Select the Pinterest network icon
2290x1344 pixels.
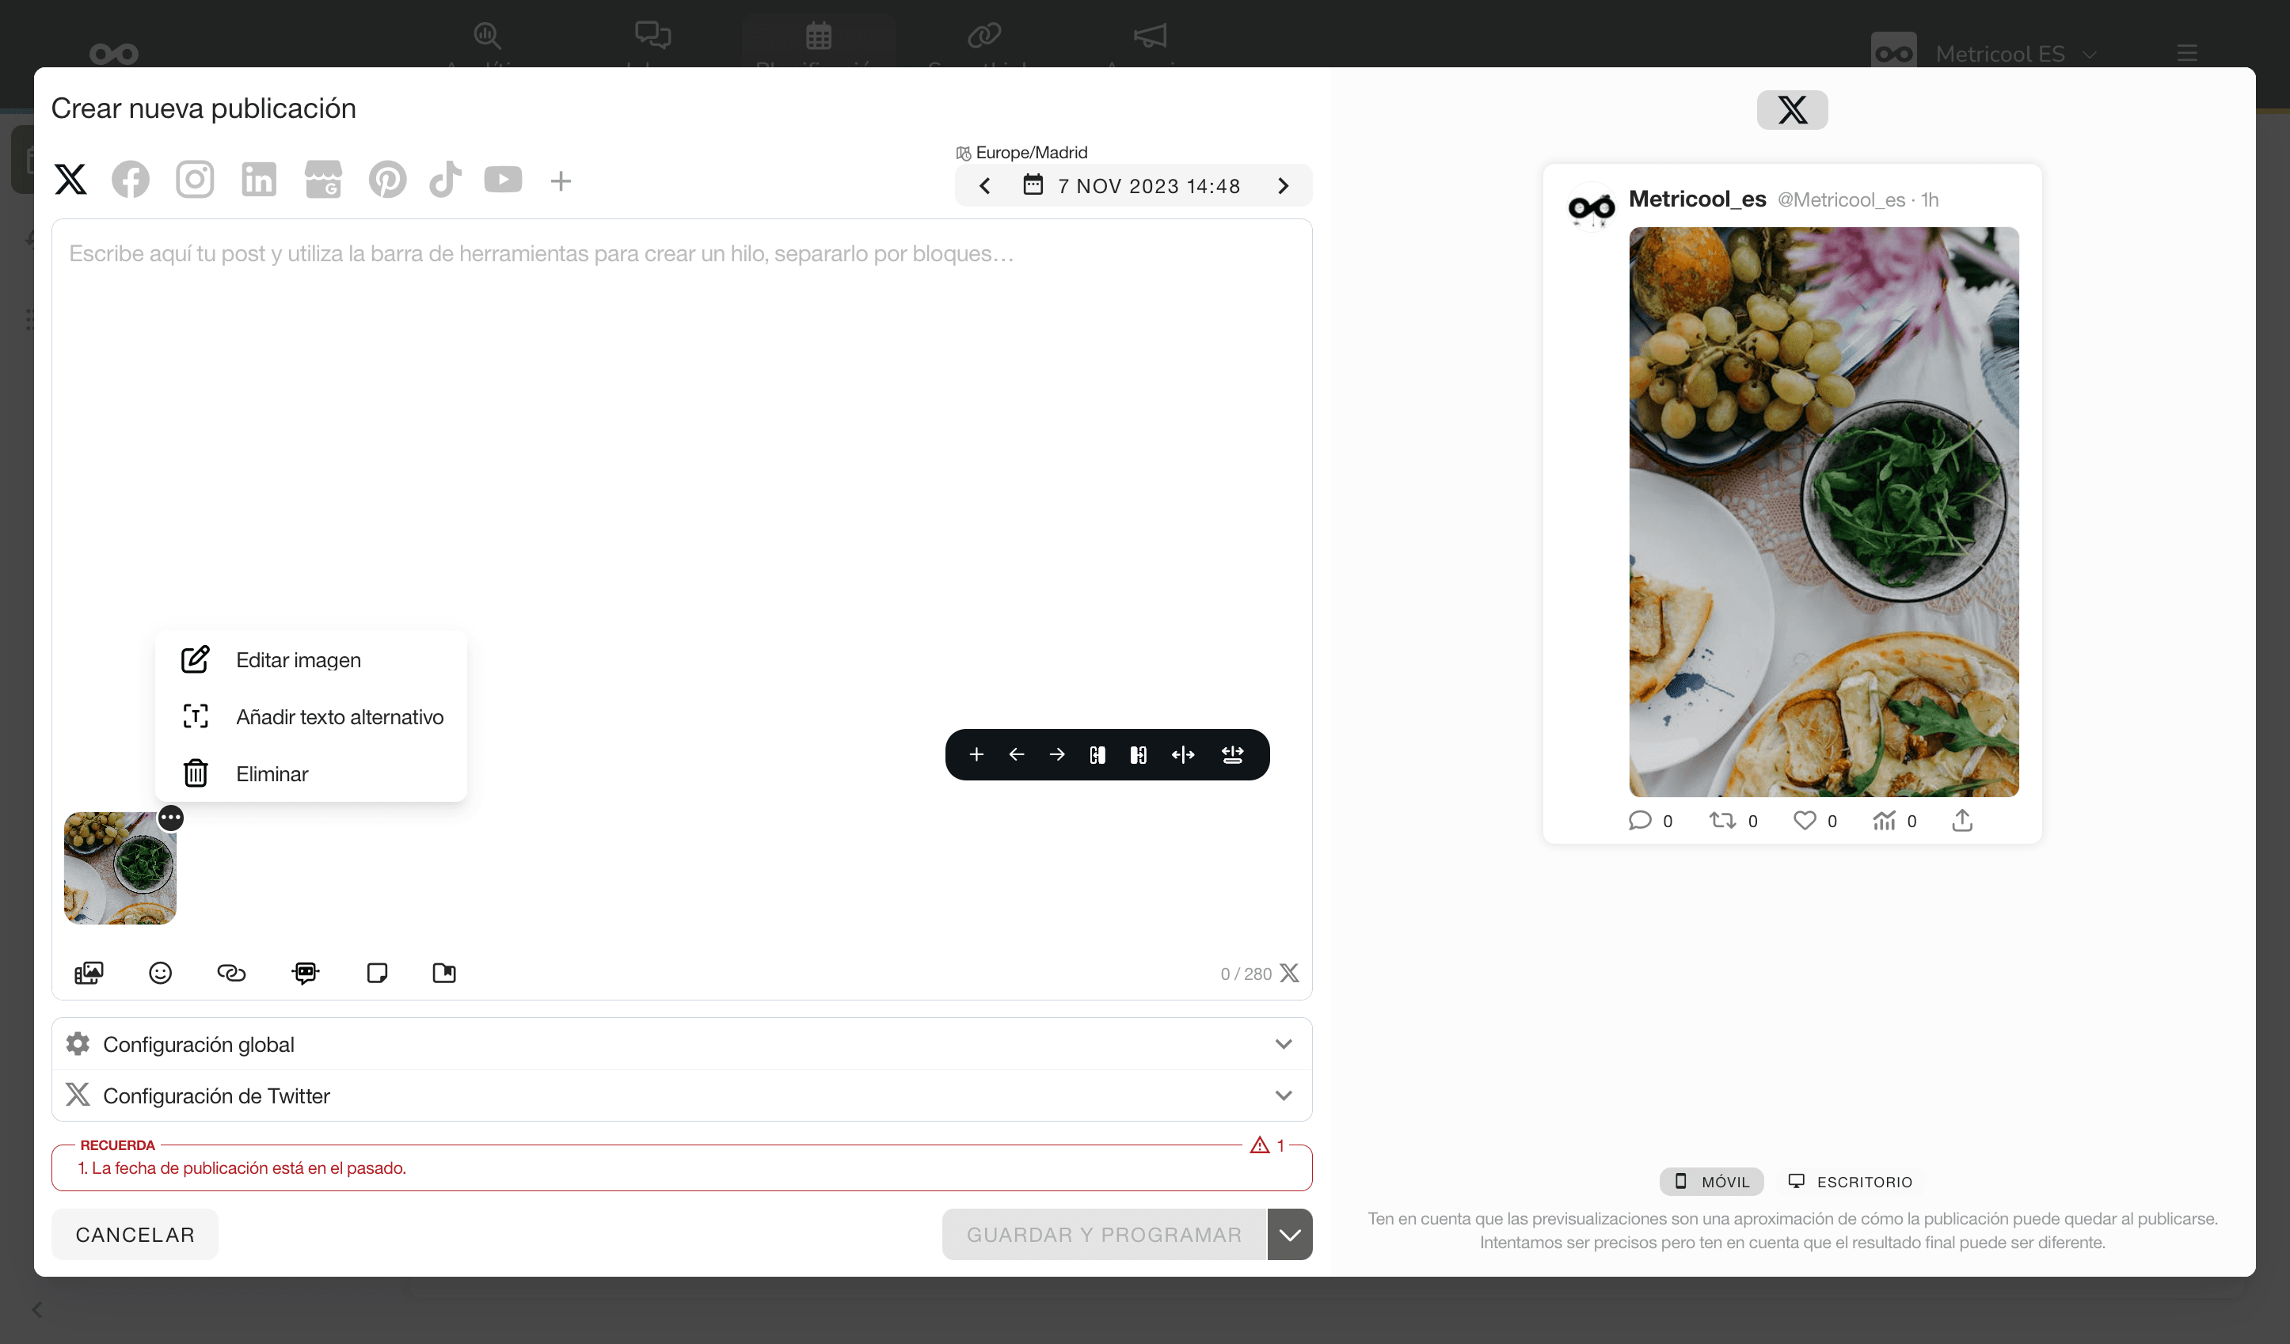[x=387, y=180]
